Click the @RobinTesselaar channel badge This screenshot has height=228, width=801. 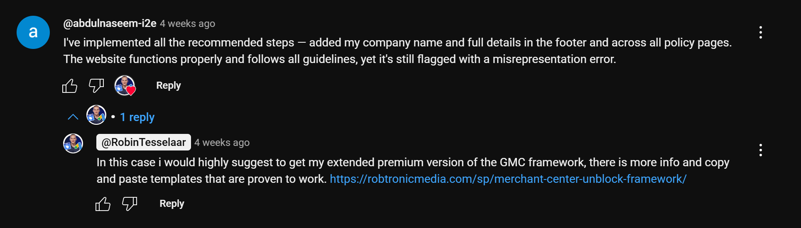[144, 142]
